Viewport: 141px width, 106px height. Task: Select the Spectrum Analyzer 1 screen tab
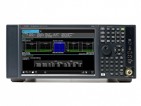point(31,31)
